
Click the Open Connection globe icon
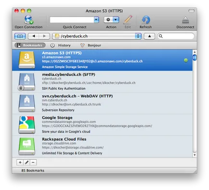coord(28,20)
